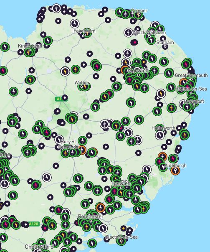Click the Norwich city label
The height and width of the screenshot is (252, 210).
(138, 70)
